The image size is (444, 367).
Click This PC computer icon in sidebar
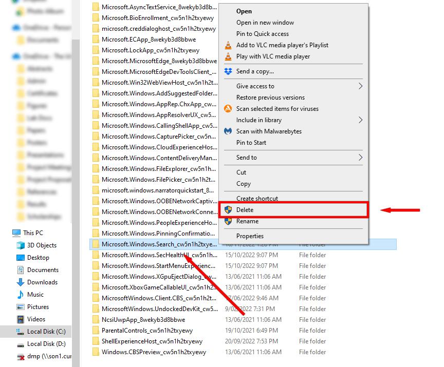[x=16, y=233]
